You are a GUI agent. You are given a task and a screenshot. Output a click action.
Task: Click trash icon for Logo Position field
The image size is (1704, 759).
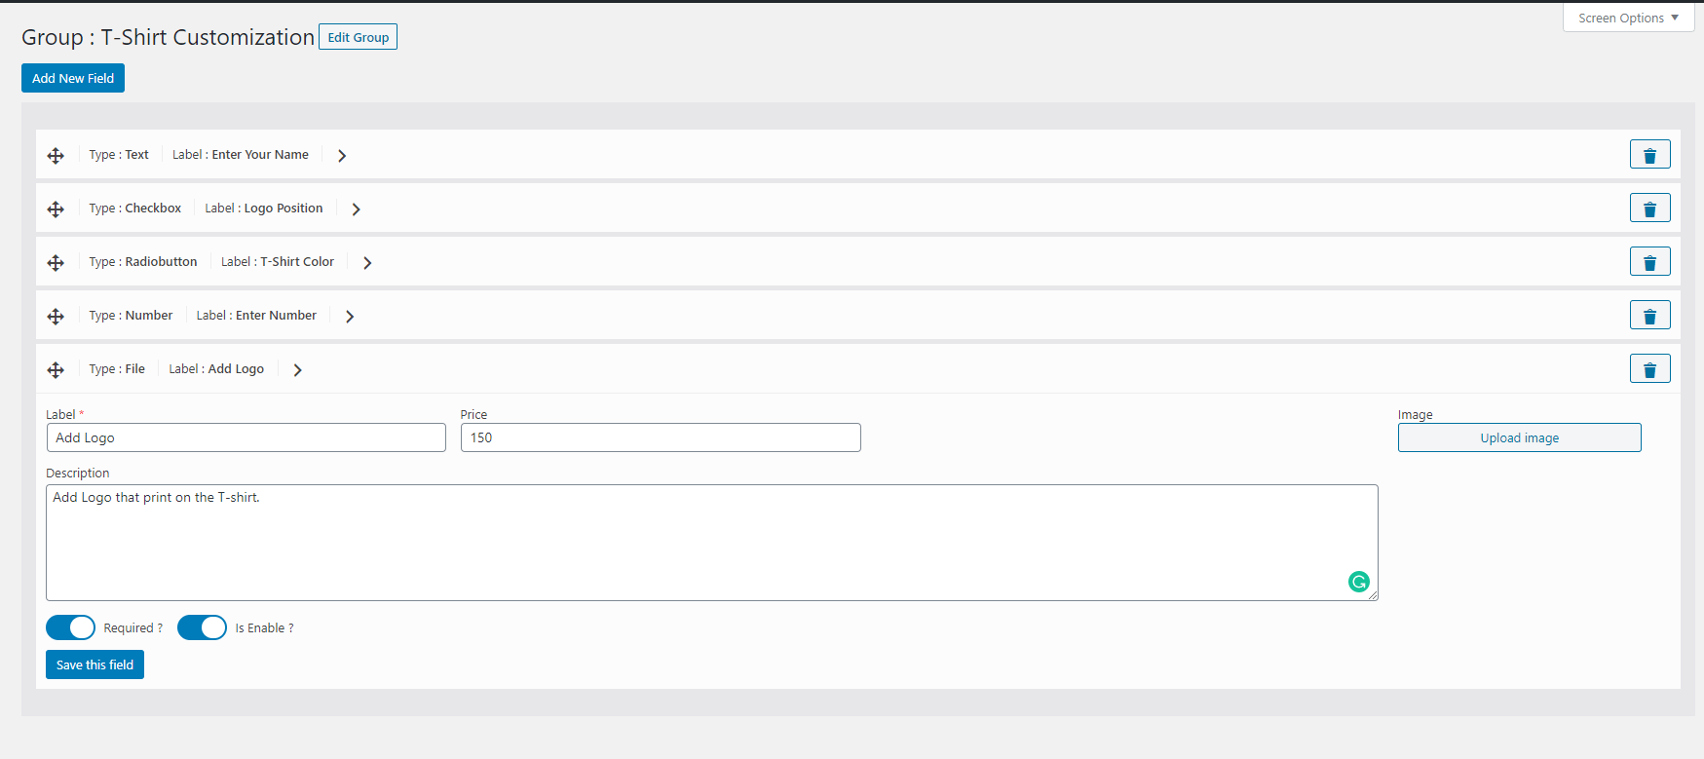[x=1649, y=209]
